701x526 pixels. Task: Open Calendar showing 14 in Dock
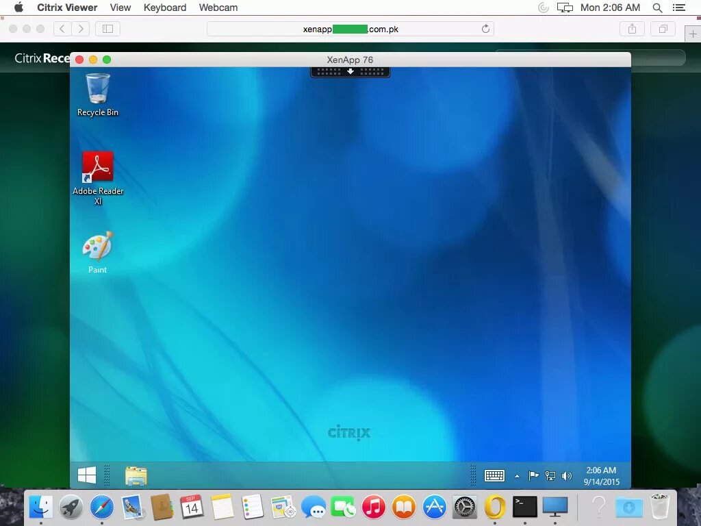coord(192,507)
